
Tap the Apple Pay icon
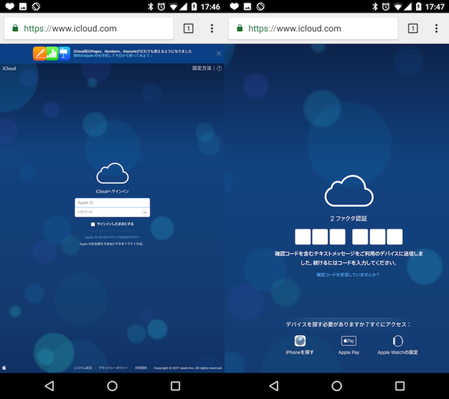pyautogui.click(x=348, y=341)
